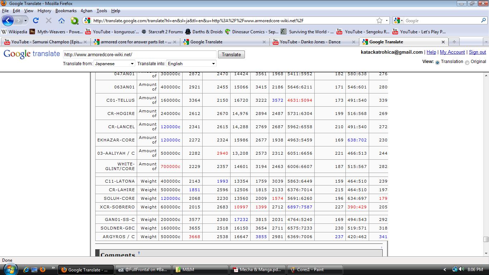Switch to the second Google Translate tab
Image resolution: width=489 pixels, height=275 pixels.
224,42
